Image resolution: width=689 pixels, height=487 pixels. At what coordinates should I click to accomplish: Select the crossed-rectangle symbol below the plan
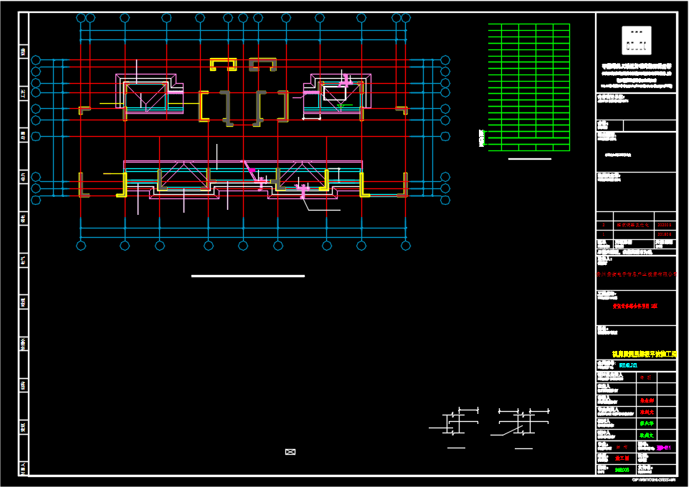[x=290, y=452]
